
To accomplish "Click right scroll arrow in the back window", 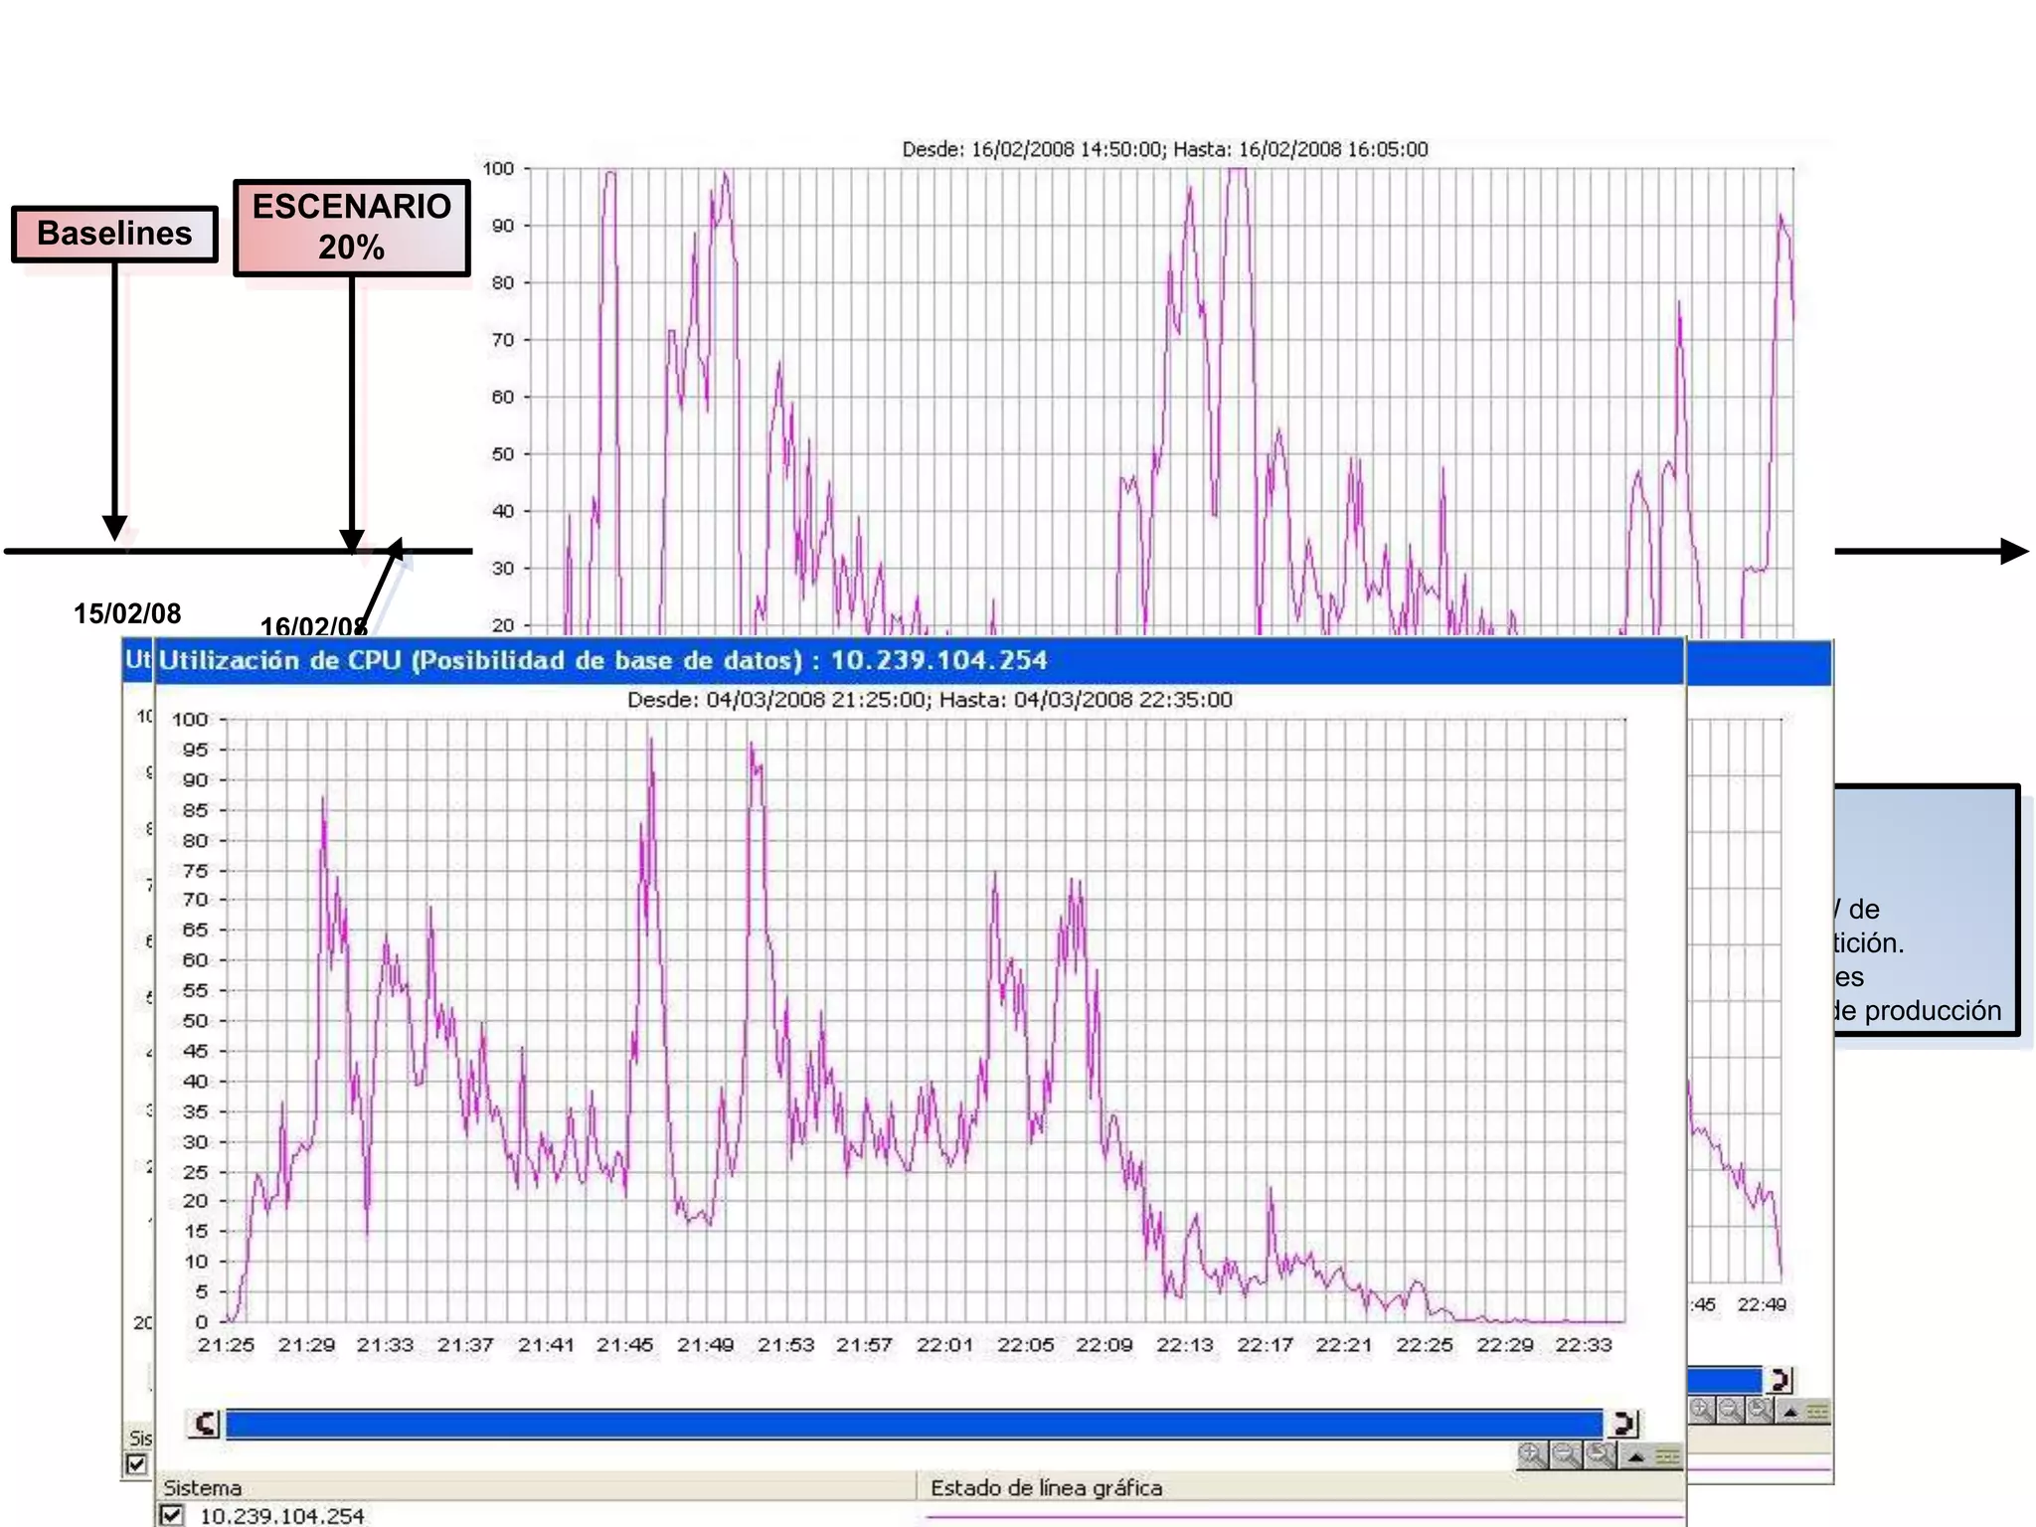I will coord(1780,1380).
